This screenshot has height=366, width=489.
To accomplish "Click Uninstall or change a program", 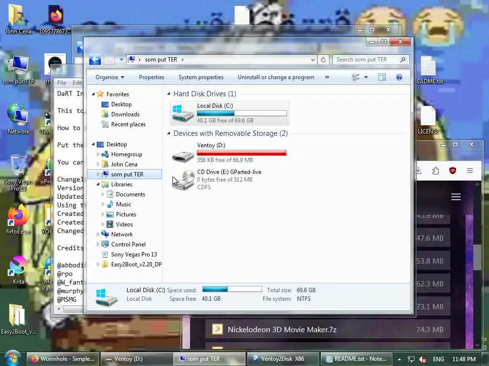I will point(276,77).
